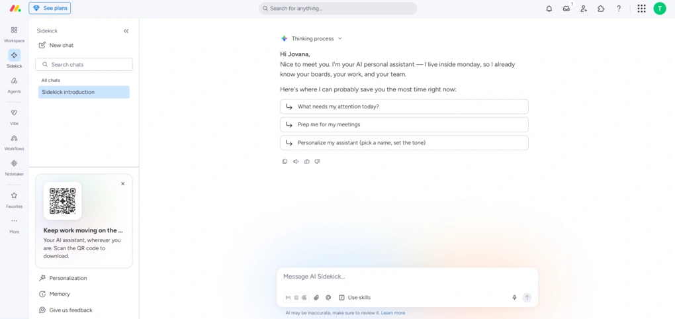This screenshot has height=319, width=675.
Task: Dismiss the QR code mobile promo card
Action: click(122, 183)
